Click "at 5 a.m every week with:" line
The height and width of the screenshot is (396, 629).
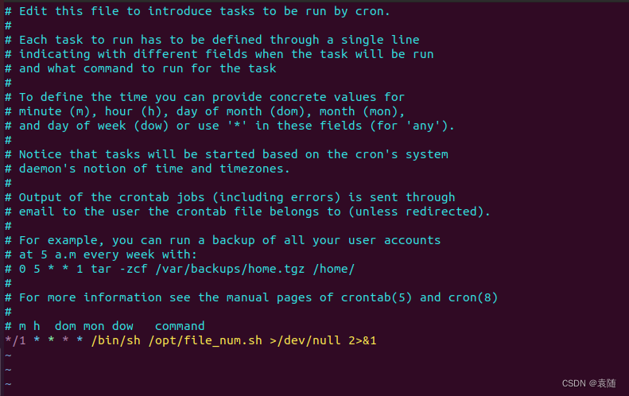coord(108,254)
